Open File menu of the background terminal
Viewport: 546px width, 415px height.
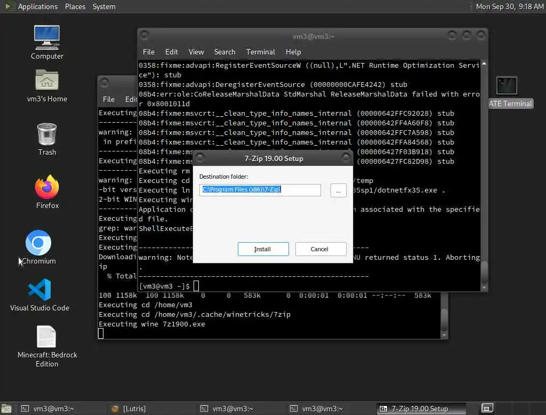coord(109,99)
